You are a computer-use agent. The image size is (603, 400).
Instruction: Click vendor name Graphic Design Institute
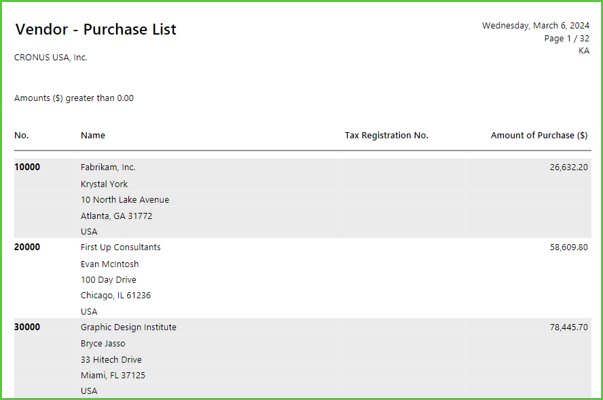(x=128, y=327)
